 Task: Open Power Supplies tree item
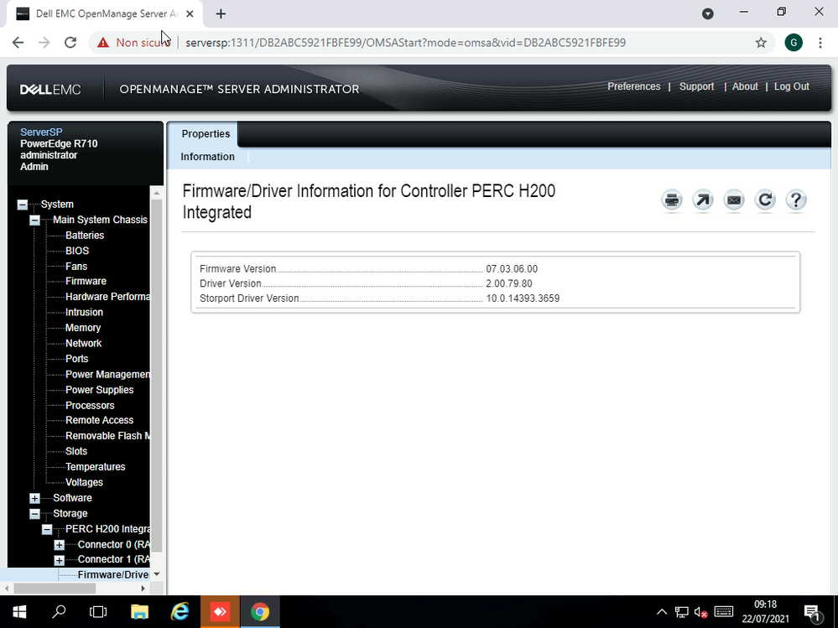100,391
